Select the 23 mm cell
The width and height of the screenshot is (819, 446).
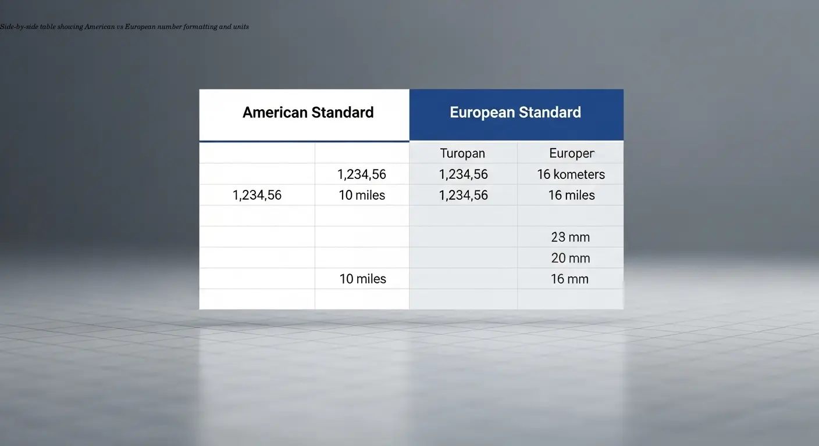[570, 237]
